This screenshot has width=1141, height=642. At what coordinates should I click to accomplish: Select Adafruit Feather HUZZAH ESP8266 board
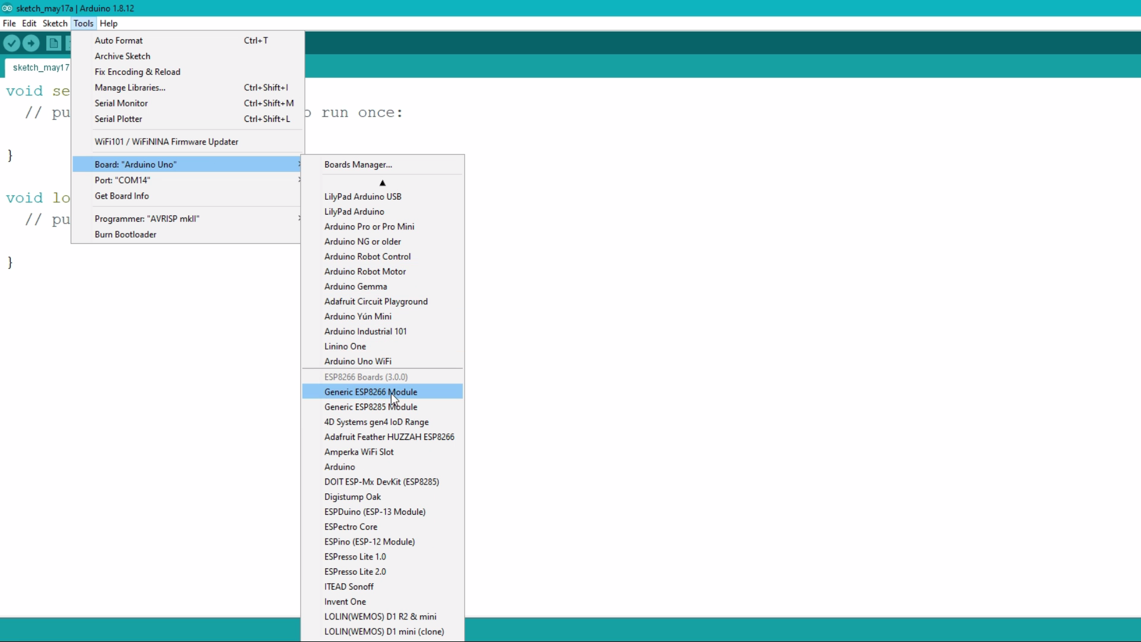point(389,437)
